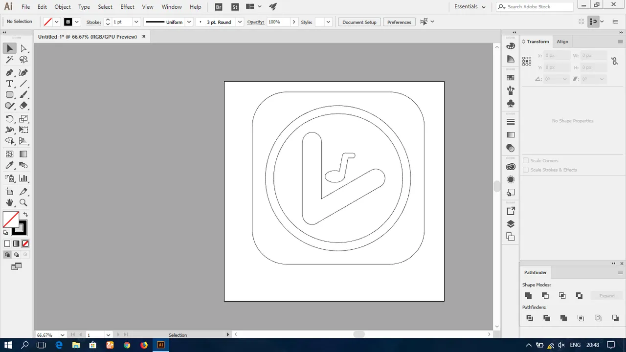The height and width of the screenshot is (352, 626).
Task: Apply the Divide pathfinder
Action: 530,318
